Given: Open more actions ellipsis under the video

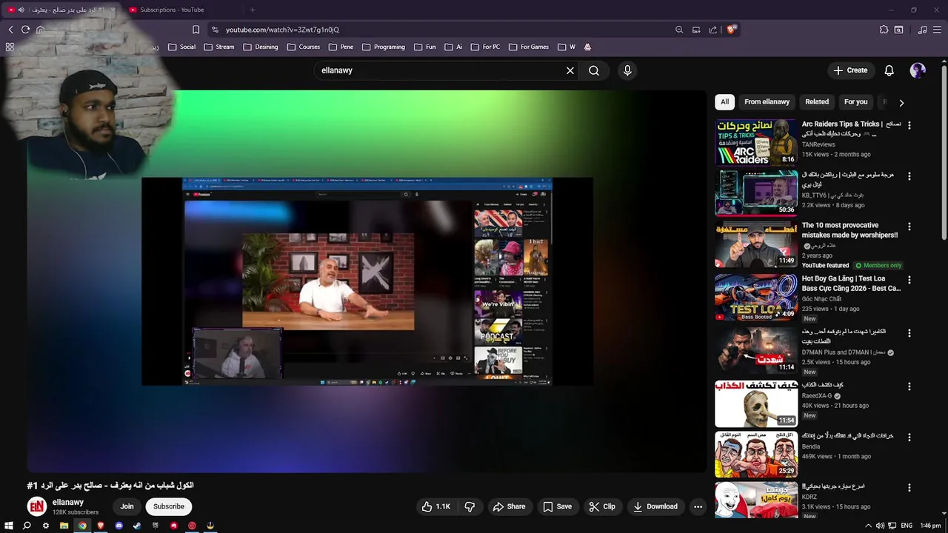Looking at the screenshot, I should click(x=698, y=506).
